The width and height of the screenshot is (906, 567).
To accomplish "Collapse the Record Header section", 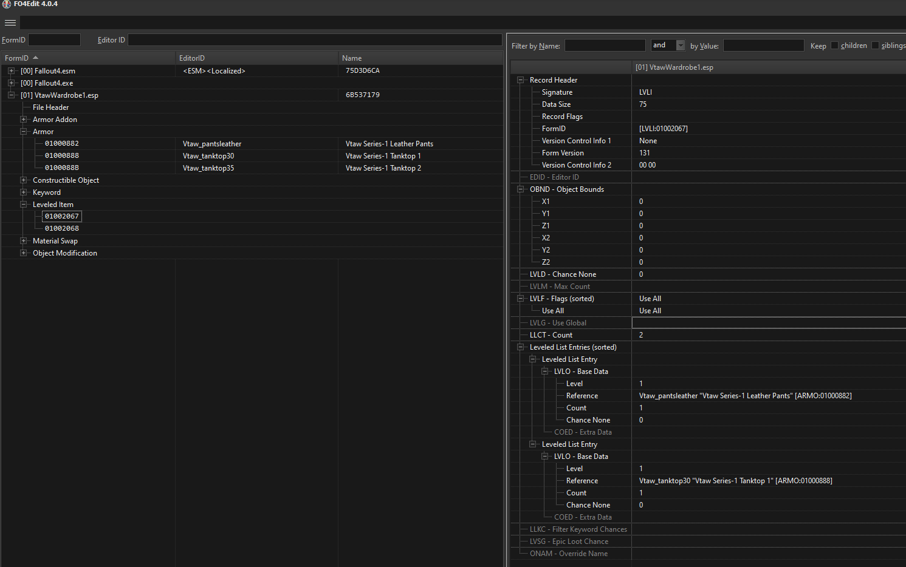I will (520, 80).
